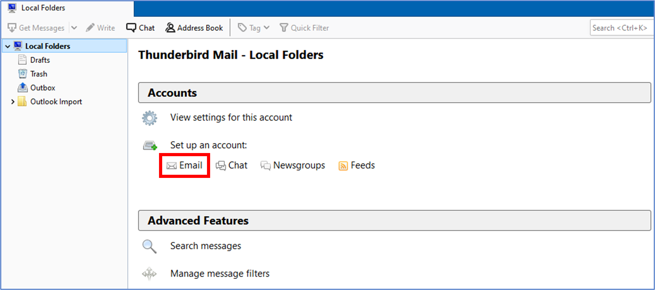Open the Get Messages dropdown arrow
Screen dimensions: 655x290
(x=74, y=28)
